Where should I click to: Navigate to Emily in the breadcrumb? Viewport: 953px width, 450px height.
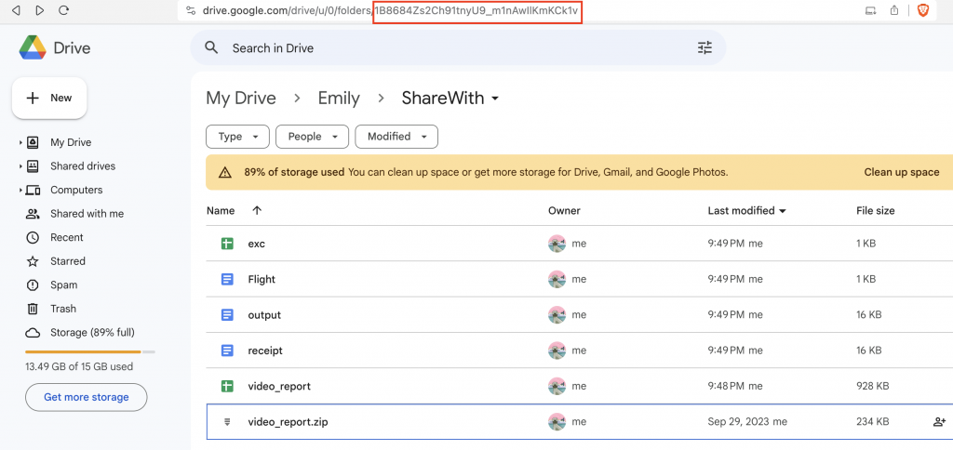[339, 98]
